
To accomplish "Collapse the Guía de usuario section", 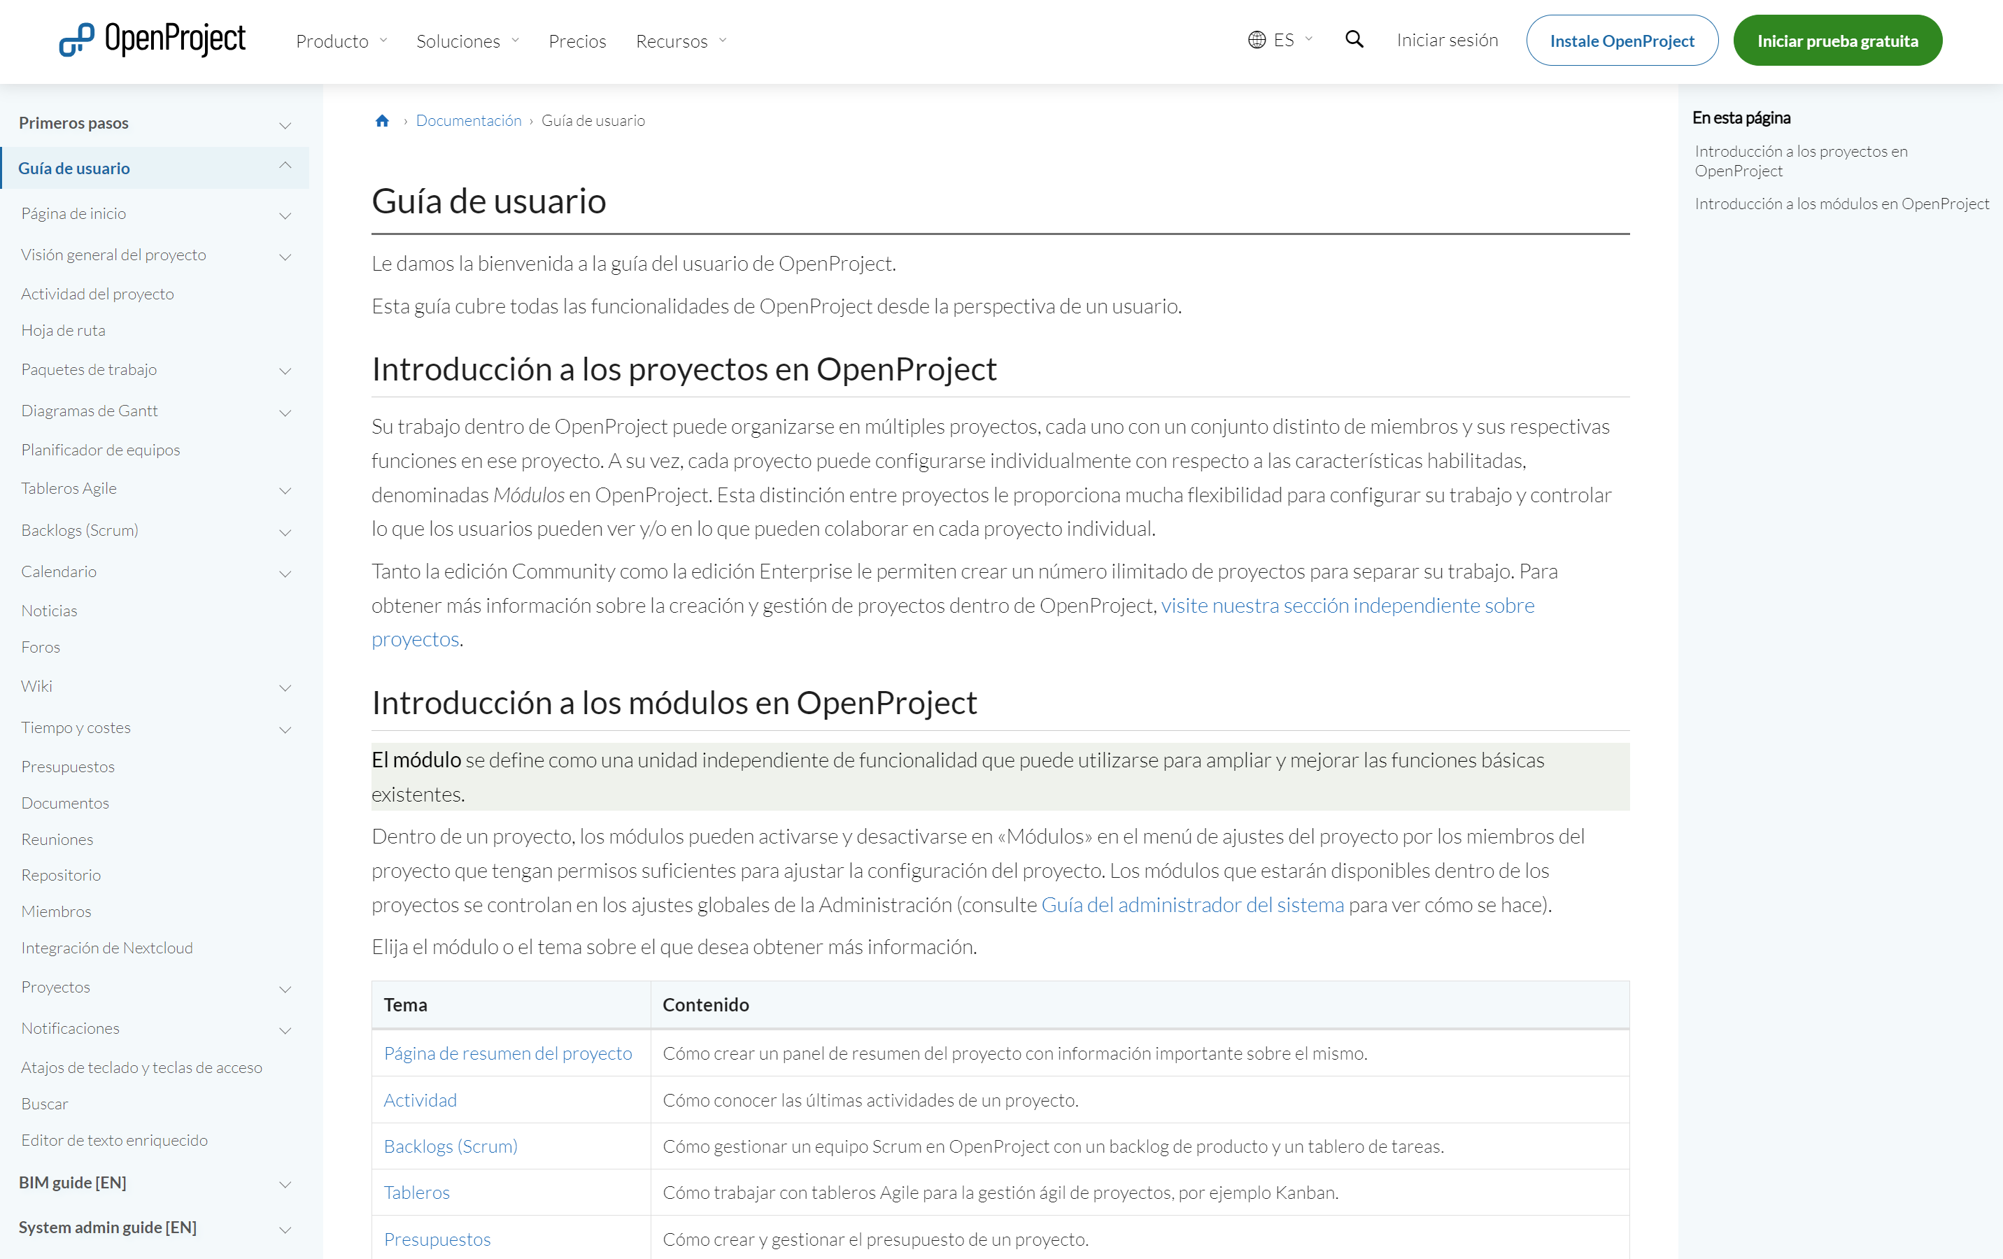I will [285, 167].
